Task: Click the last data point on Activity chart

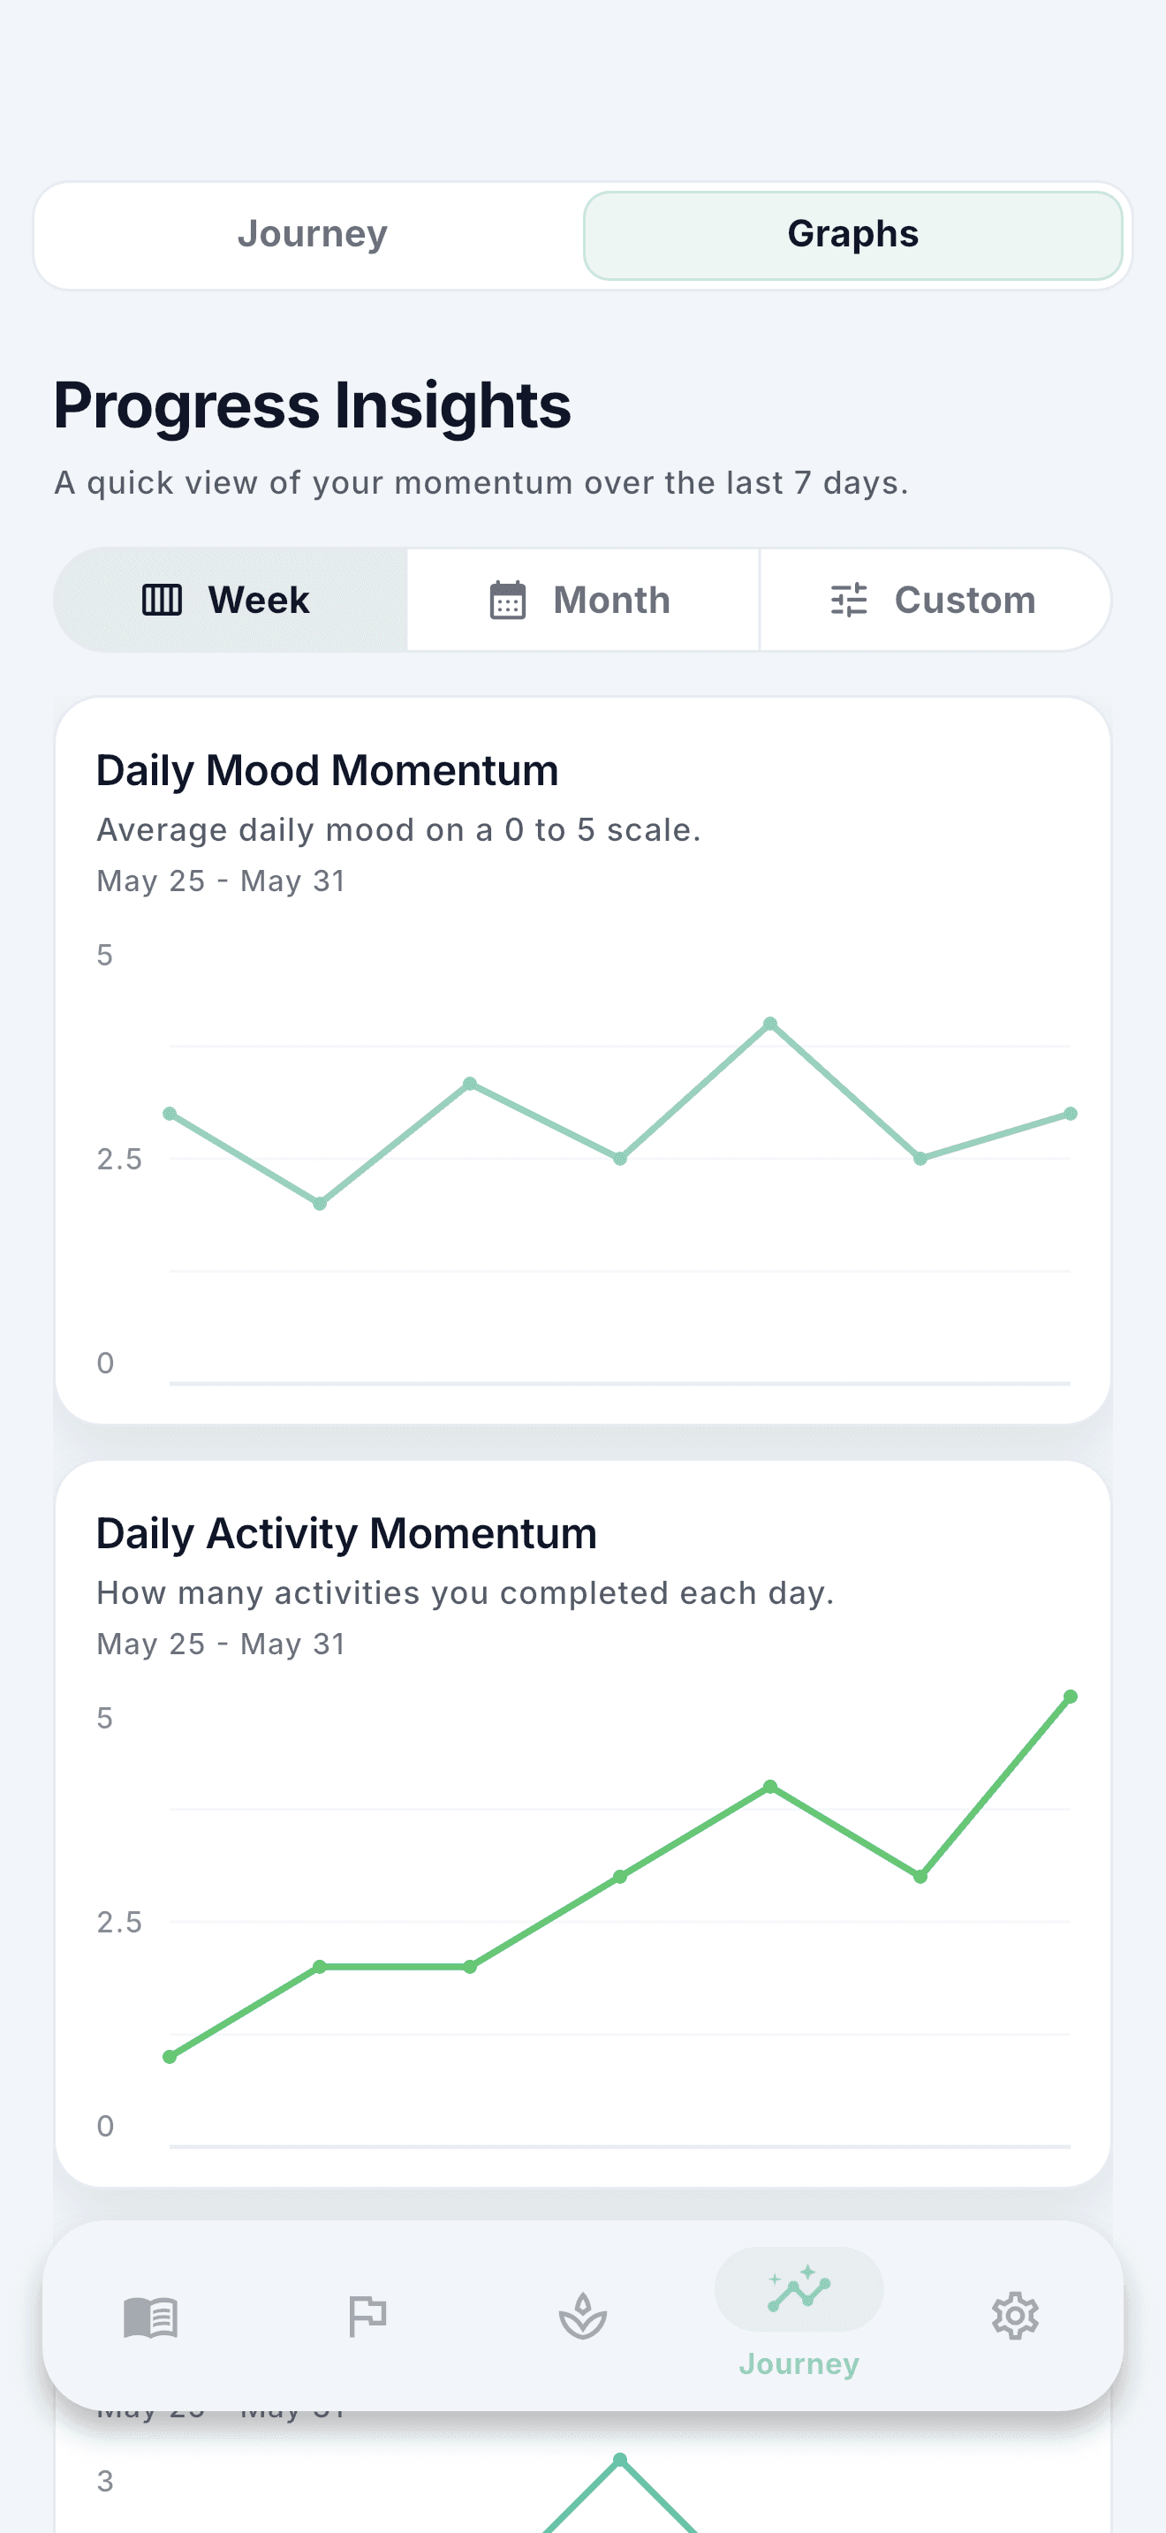Action: (1071, 1697)
